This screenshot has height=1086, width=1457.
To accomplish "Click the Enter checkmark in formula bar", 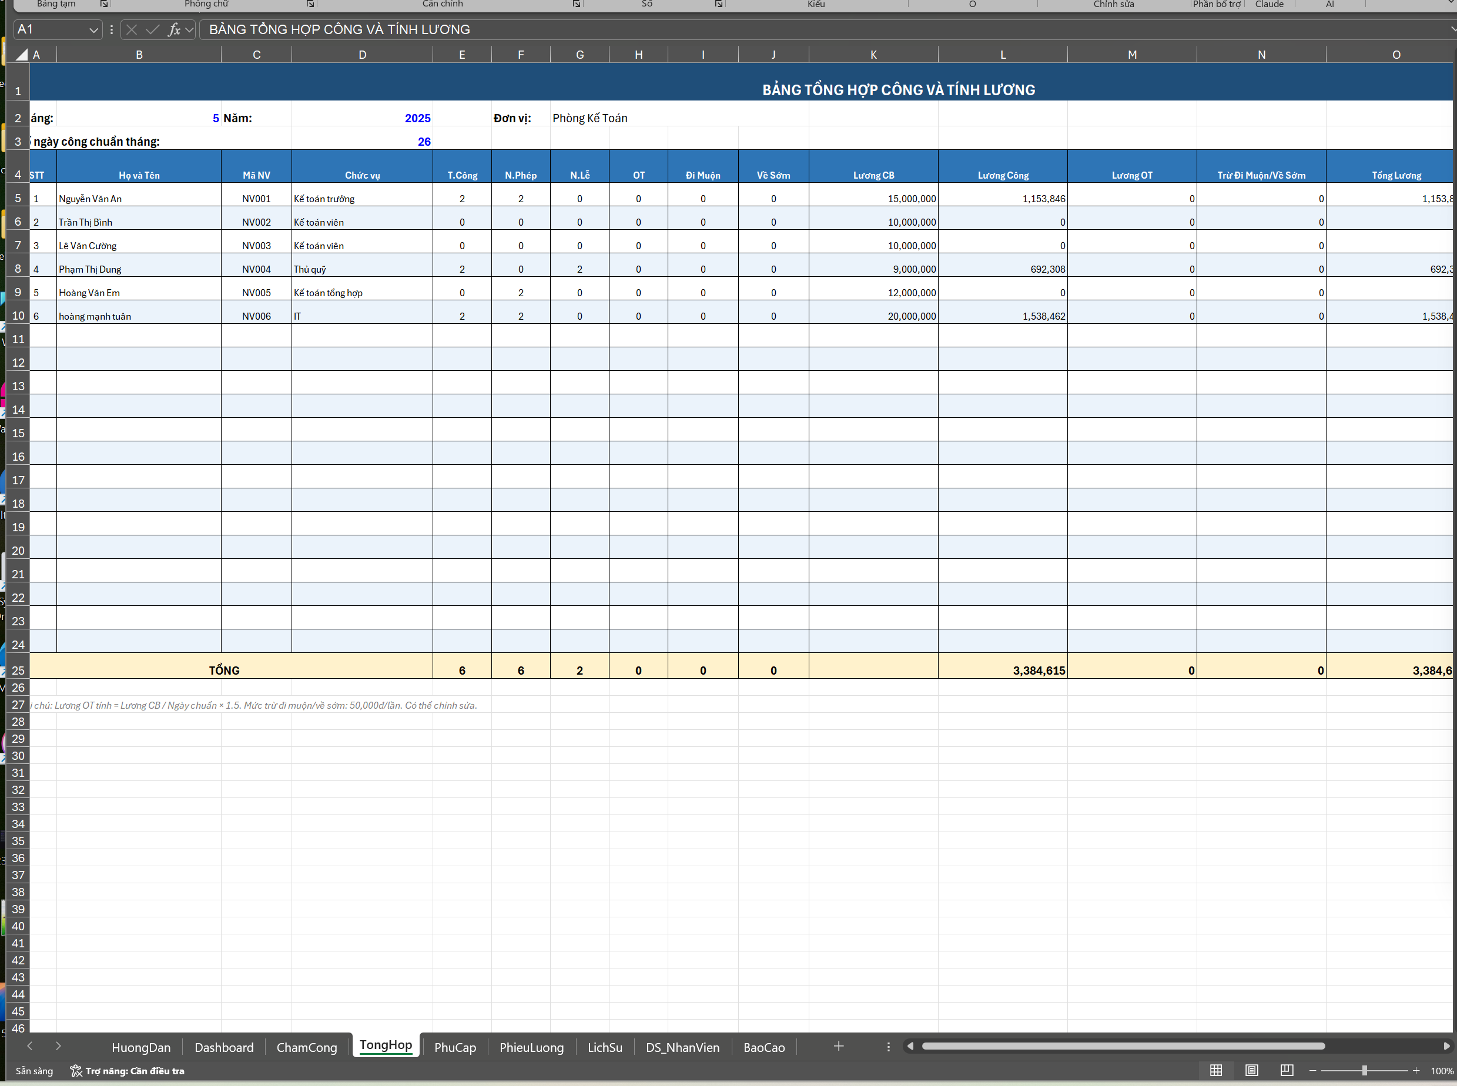I will 153,29.
